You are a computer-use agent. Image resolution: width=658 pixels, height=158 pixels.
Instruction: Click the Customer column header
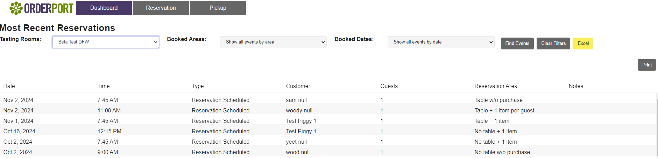tap(298, 86)
